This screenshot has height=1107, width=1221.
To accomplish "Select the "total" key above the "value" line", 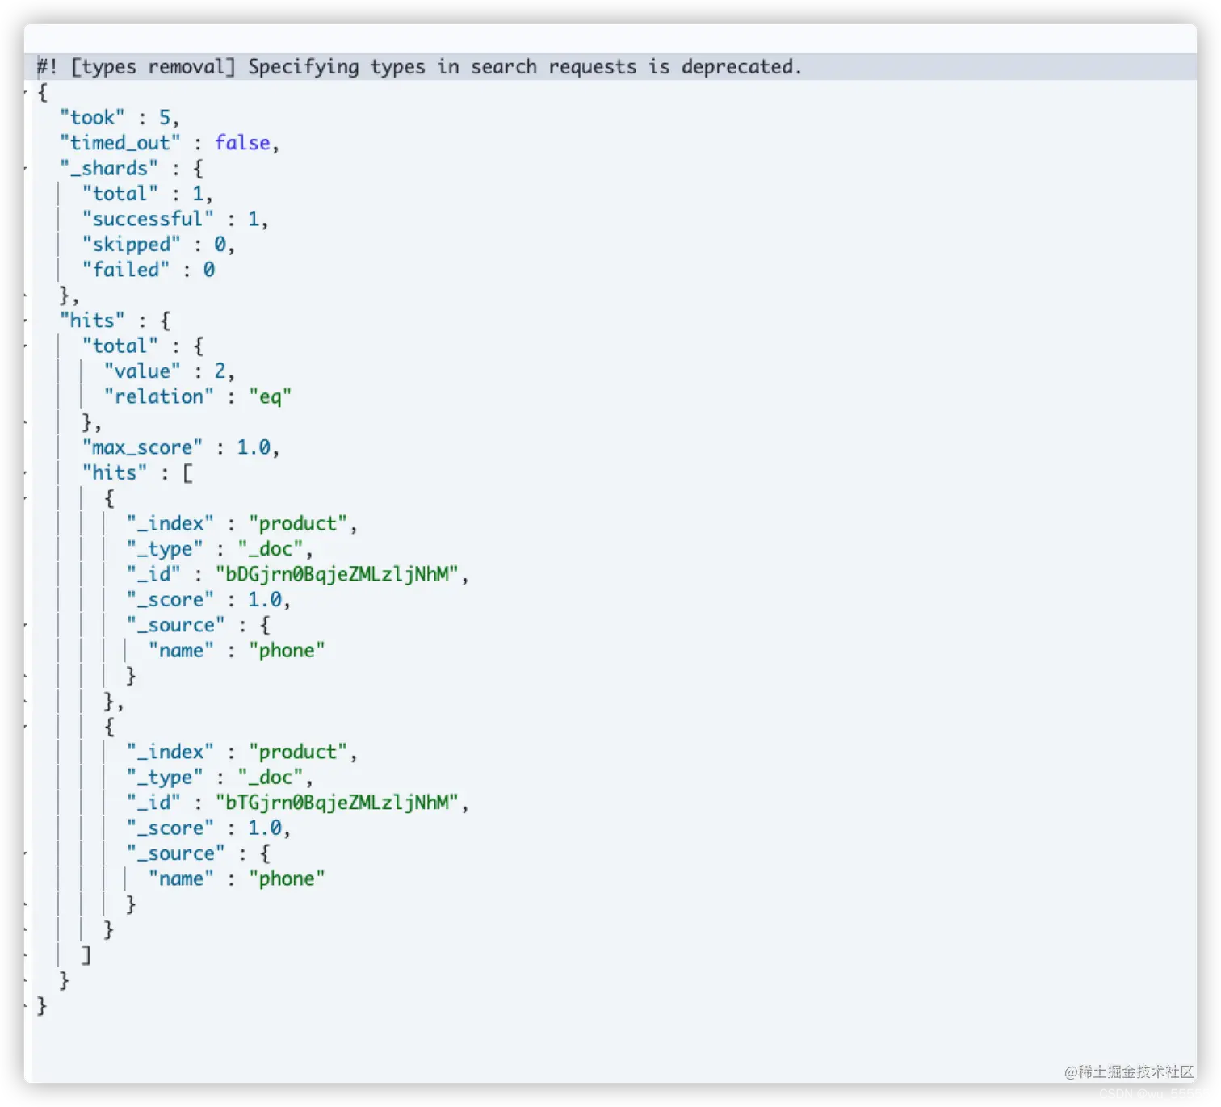I will 120,346.
